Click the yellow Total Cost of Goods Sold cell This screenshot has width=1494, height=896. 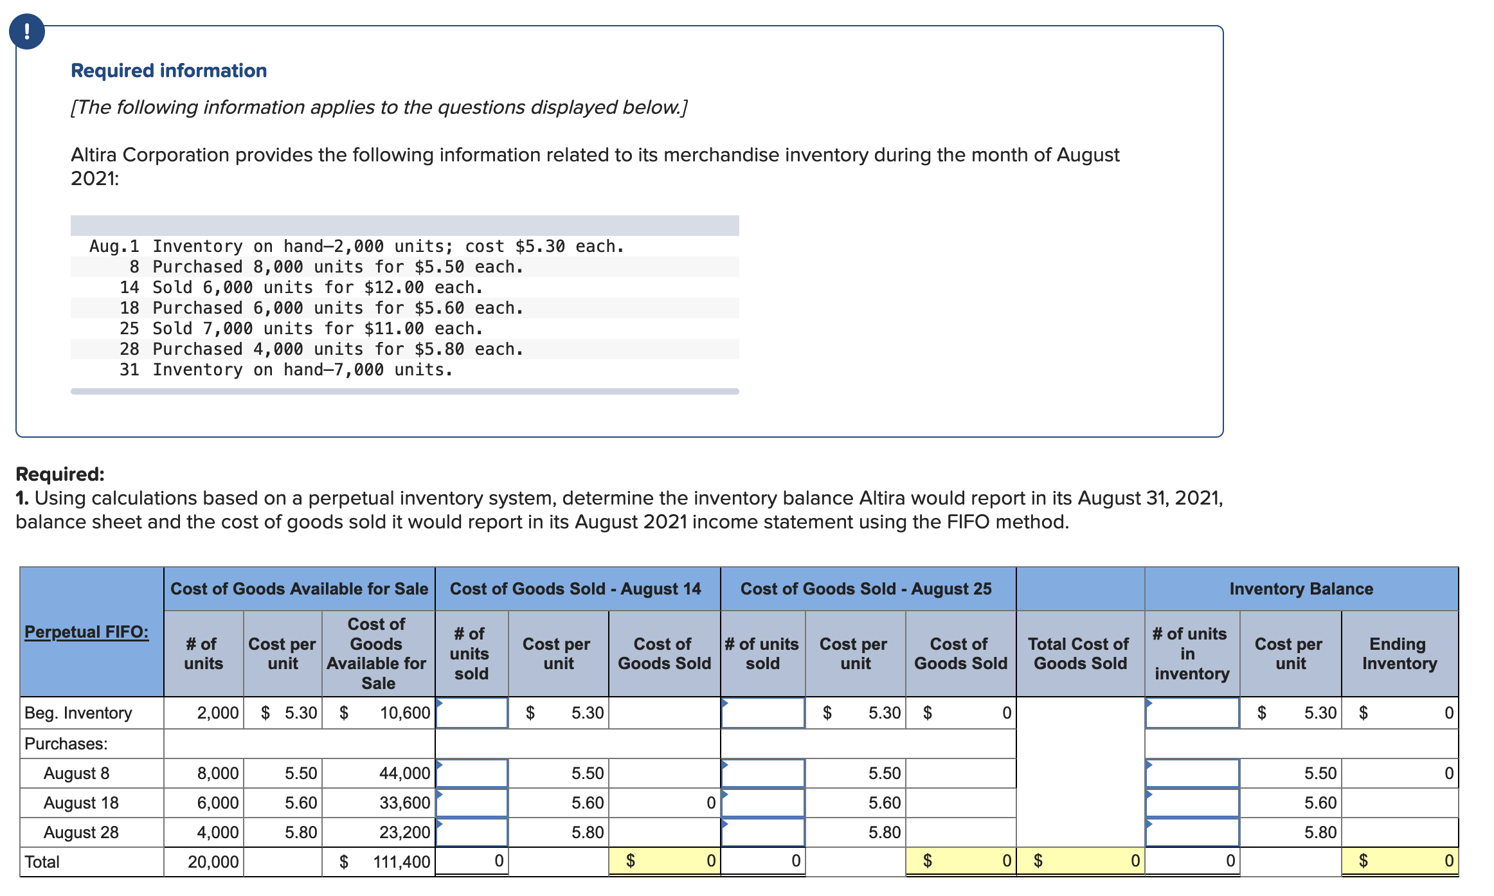point(1080,861)
